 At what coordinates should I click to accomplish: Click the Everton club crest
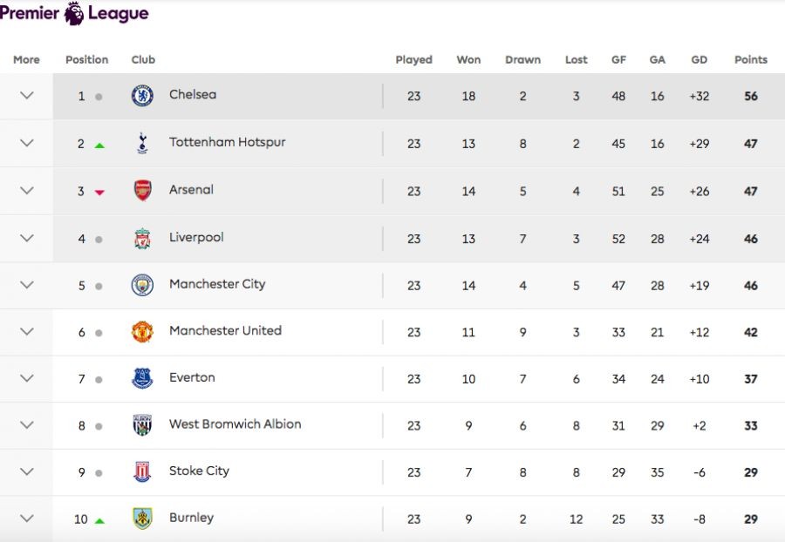point(142,378)
